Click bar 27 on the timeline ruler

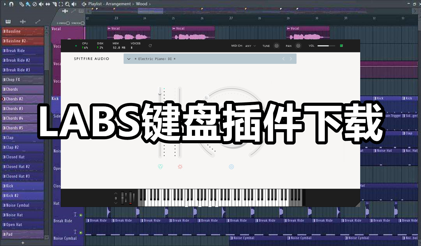click(x=231, y=18)
